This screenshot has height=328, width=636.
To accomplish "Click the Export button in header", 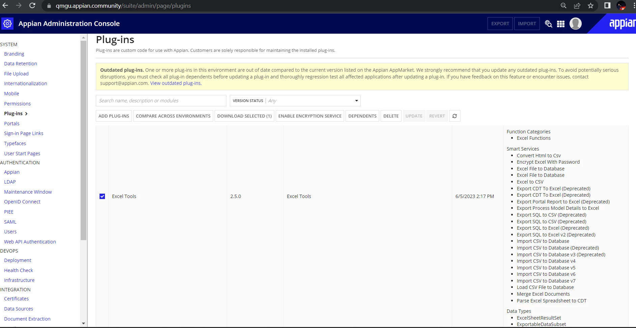I will pos(500,24).
